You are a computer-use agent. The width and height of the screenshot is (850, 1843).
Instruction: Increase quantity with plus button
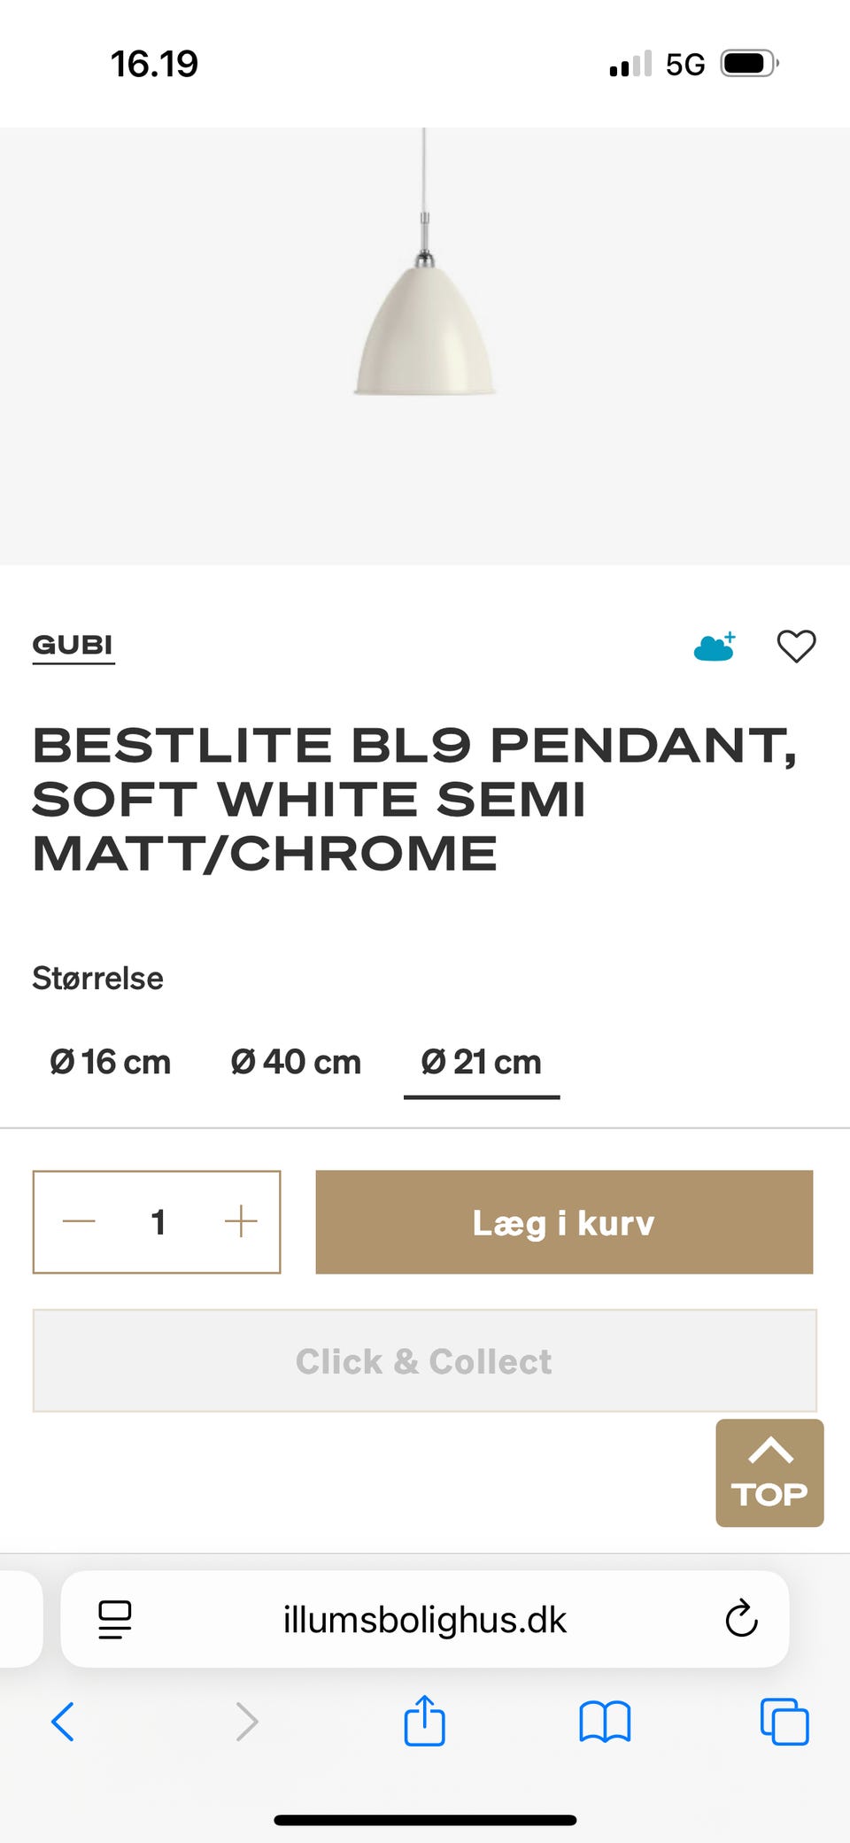point(241,1222)
